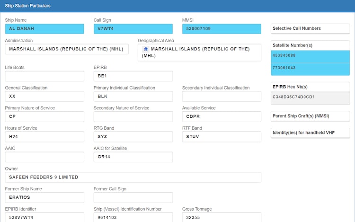Screen dimensions: 355x222
Task: Click the Ship Station Particulars header
Action: pyautogui.click(x=28, y=6)
